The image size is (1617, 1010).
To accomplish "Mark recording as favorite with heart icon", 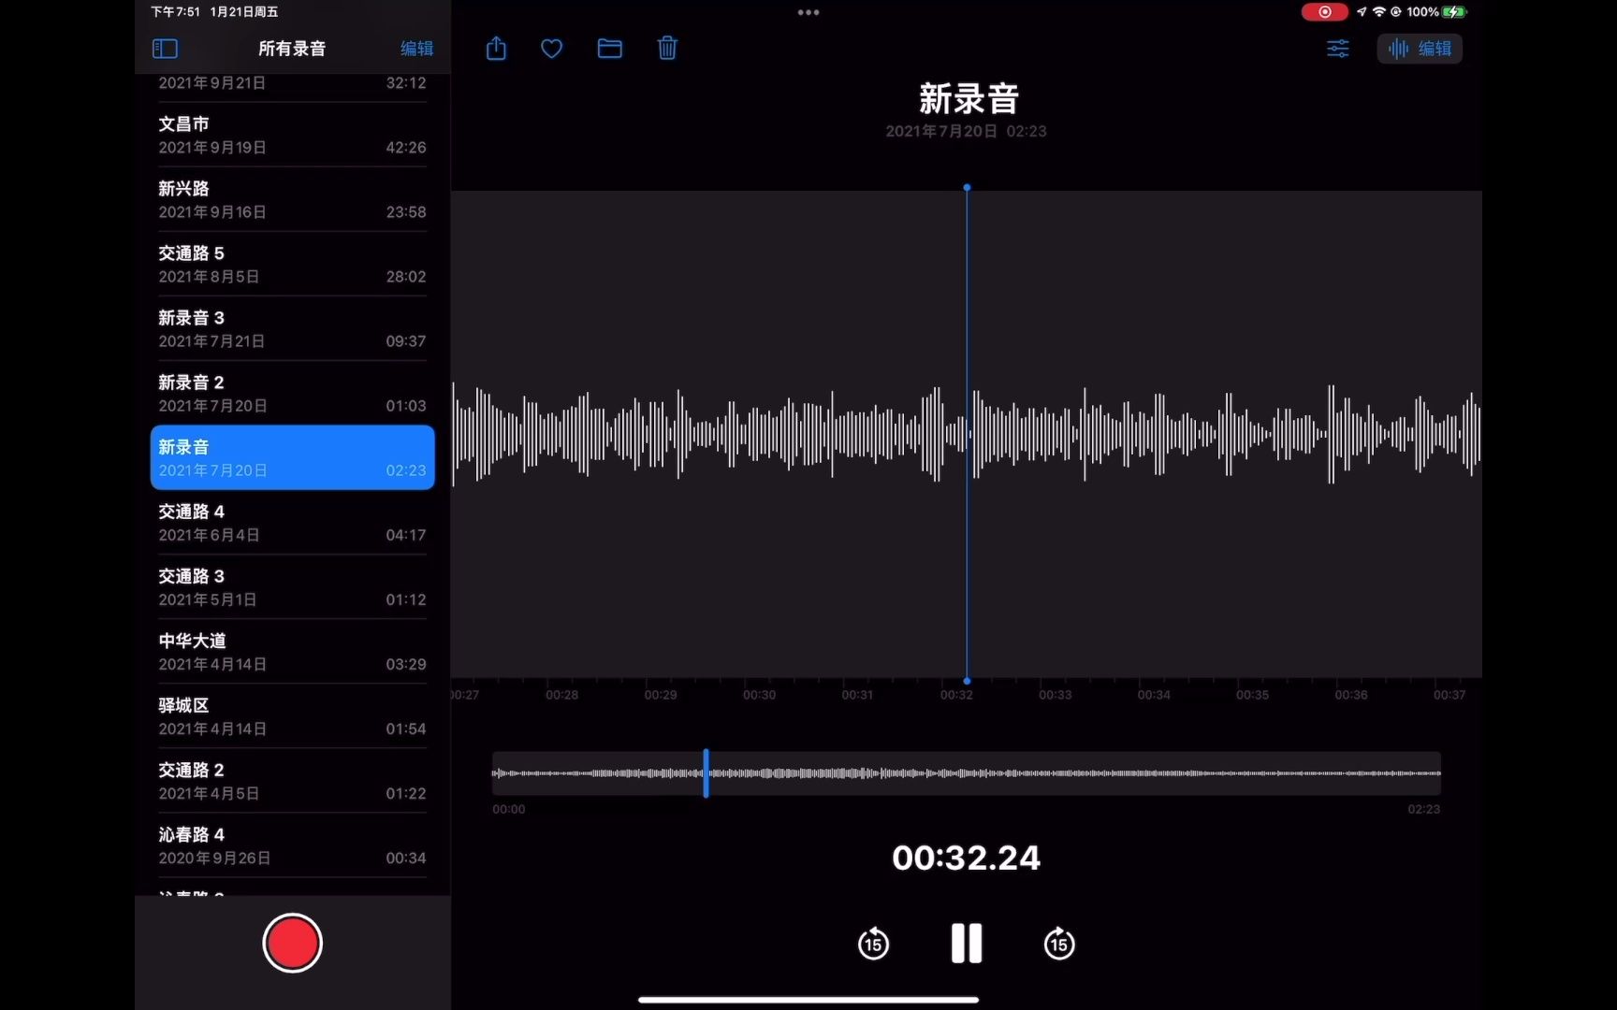I will (x=552, y=49).
